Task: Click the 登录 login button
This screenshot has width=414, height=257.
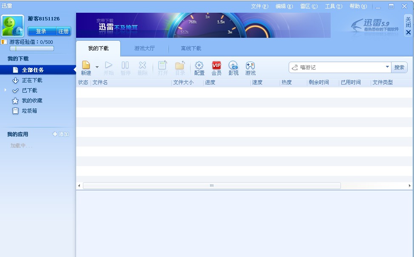Action: (x=42, y=31)
